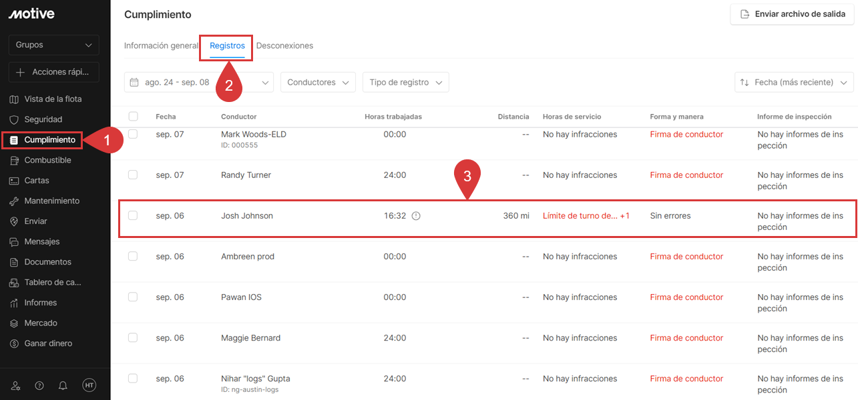The image size is (858, 400).
Task: Click the notifications bell icon
Action: [63, 385]
